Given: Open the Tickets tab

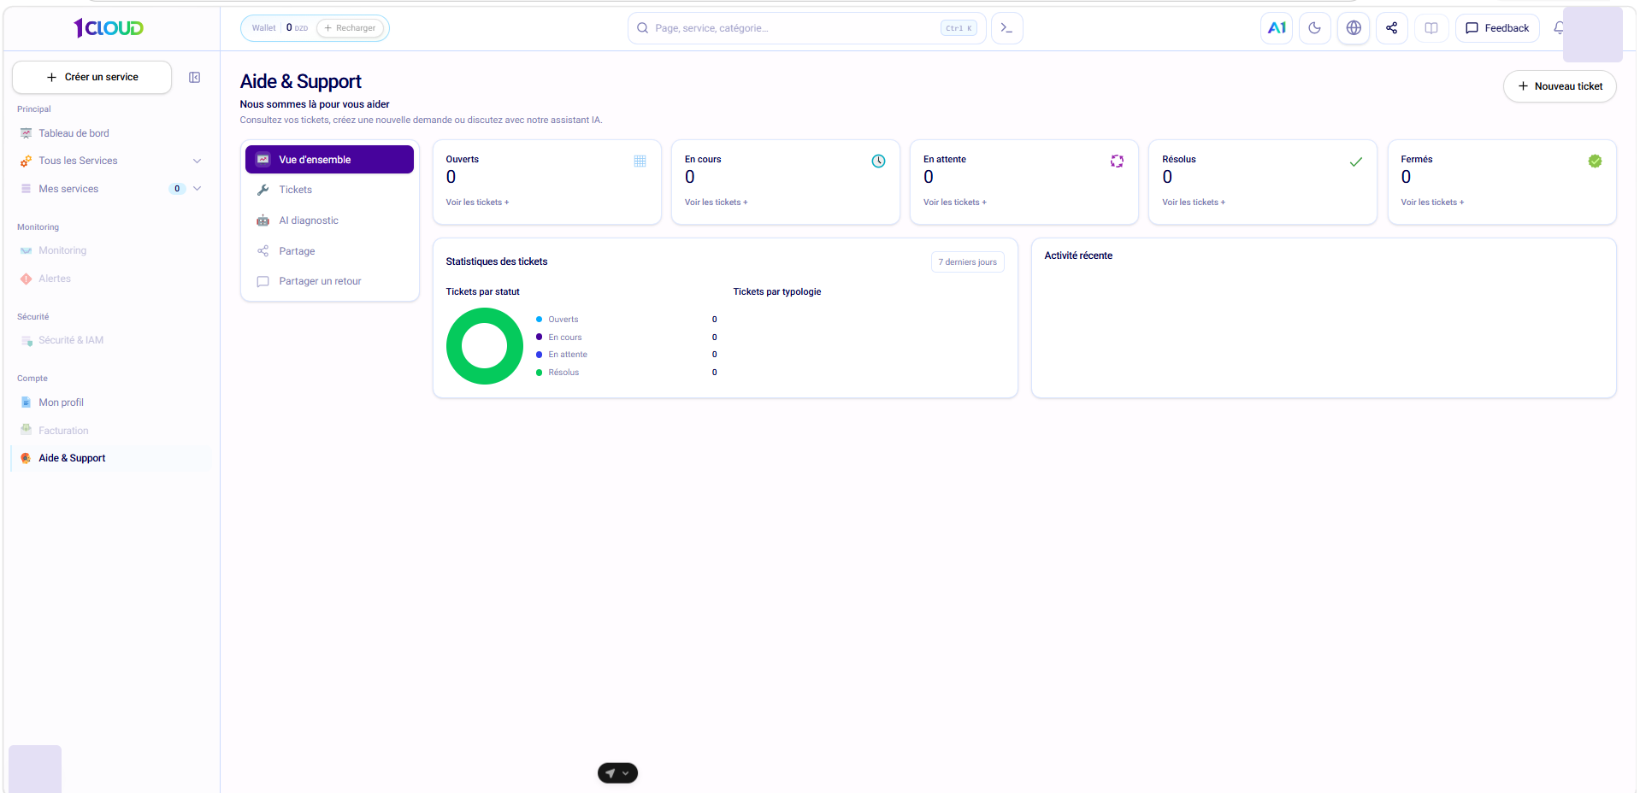Looking at the screenshot, I should point(329,190).
